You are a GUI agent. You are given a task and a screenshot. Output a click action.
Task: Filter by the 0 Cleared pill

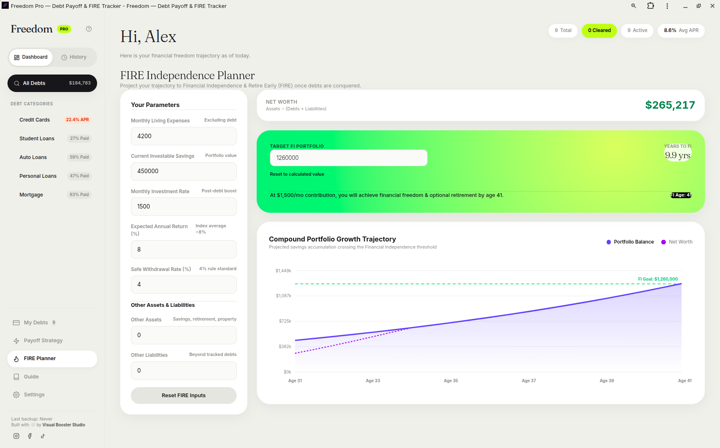tap(599, 30)
